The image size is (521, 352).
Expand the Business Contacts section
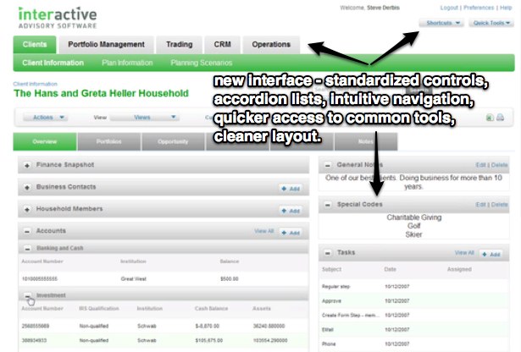pyautogui.click(x=27, y=187)
